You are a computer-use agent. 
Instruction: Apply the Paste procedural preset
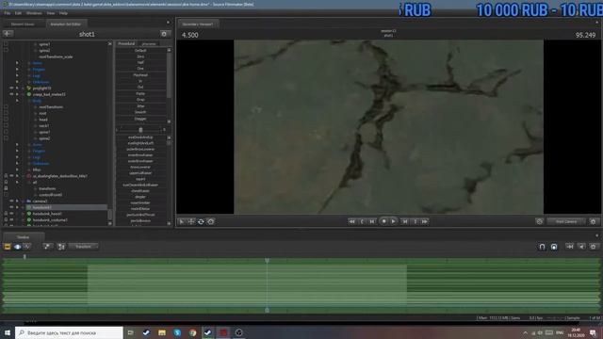140,93
